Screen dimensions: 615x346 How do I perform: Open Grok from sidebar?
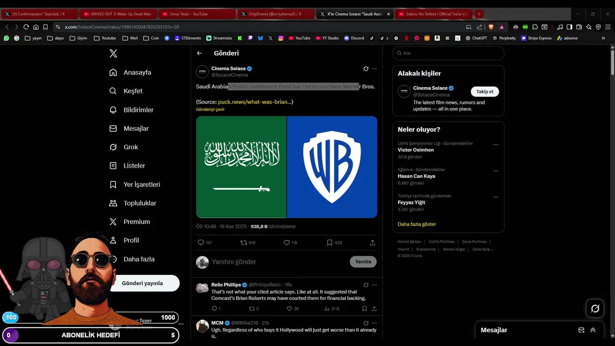[123, 147]
